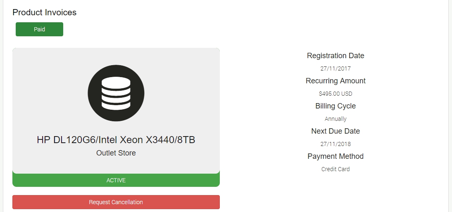Click the Recurring Amount label
452x212 pixels.
pos(335,81)
